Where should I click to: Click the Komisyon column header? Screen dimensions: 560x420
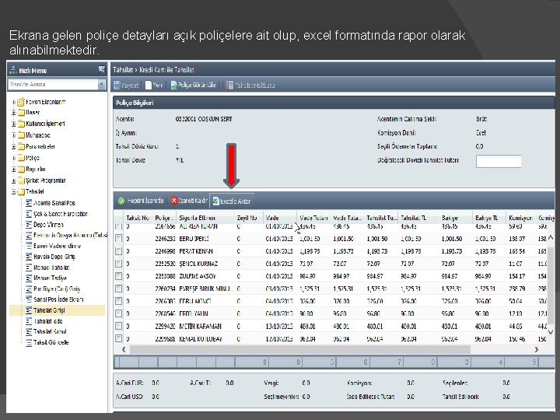[520, 218]
